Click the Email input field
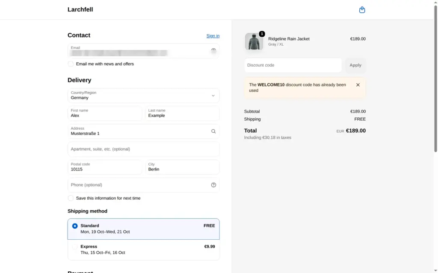Viewport: 438px width, 273px height. point(143,51)
